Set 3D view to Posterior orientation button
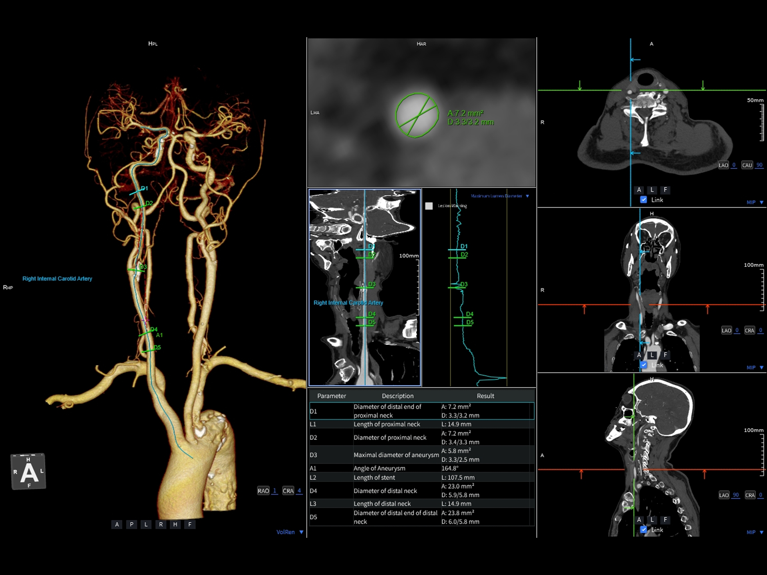This screenshot has height=575, width=767. 131,524
